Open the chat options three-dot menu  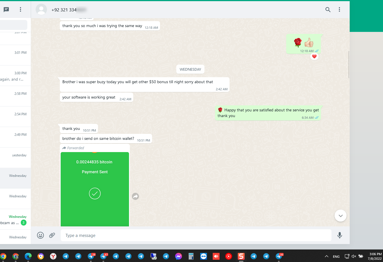pyautogui.click(x=339, y=9)
